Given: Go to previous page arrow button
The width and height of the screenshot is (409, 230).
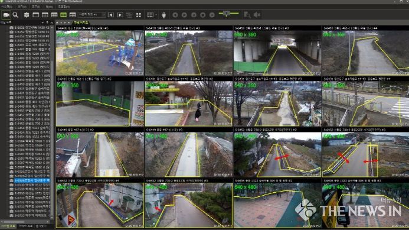Looking at the screenshot, I should point(111,15).
